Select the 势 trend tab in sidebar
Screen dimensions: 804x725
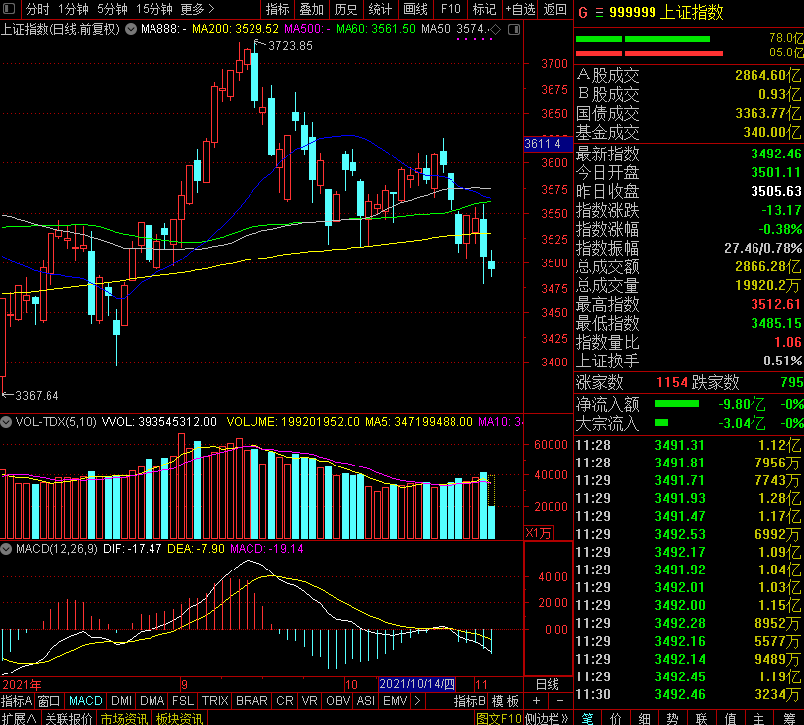coord(672,718)
